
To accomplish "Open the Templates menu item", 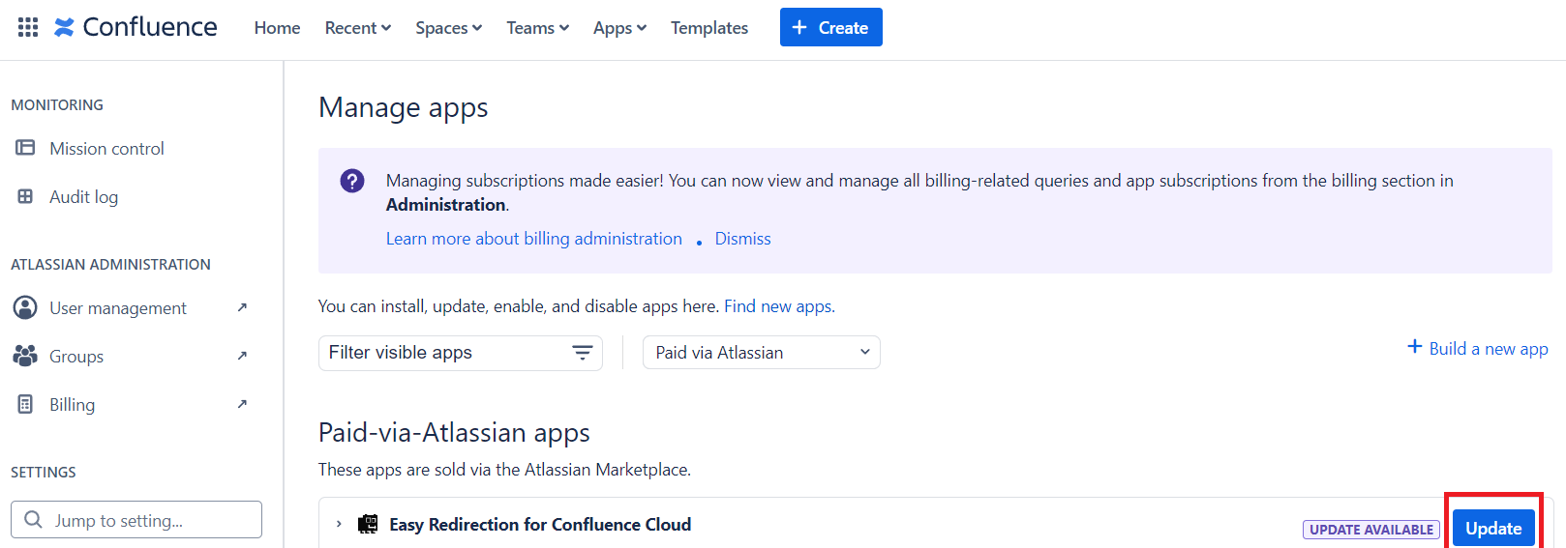I will click(x=708, y=28).
